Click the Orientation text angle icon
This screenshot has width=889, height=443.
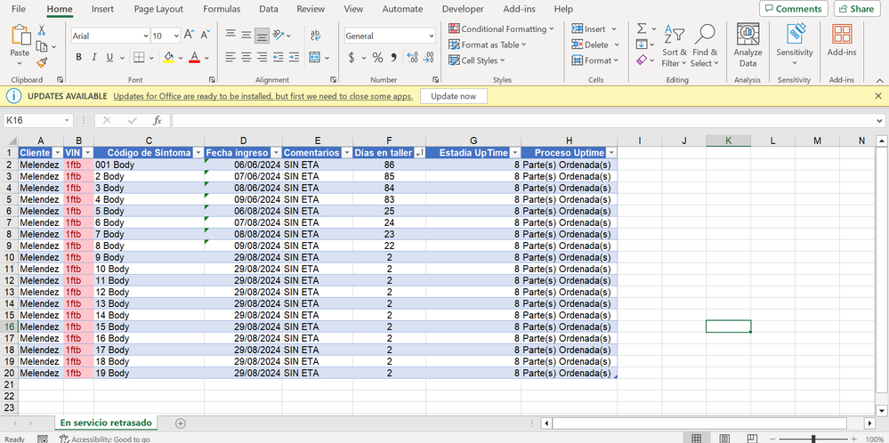point(279,35)
